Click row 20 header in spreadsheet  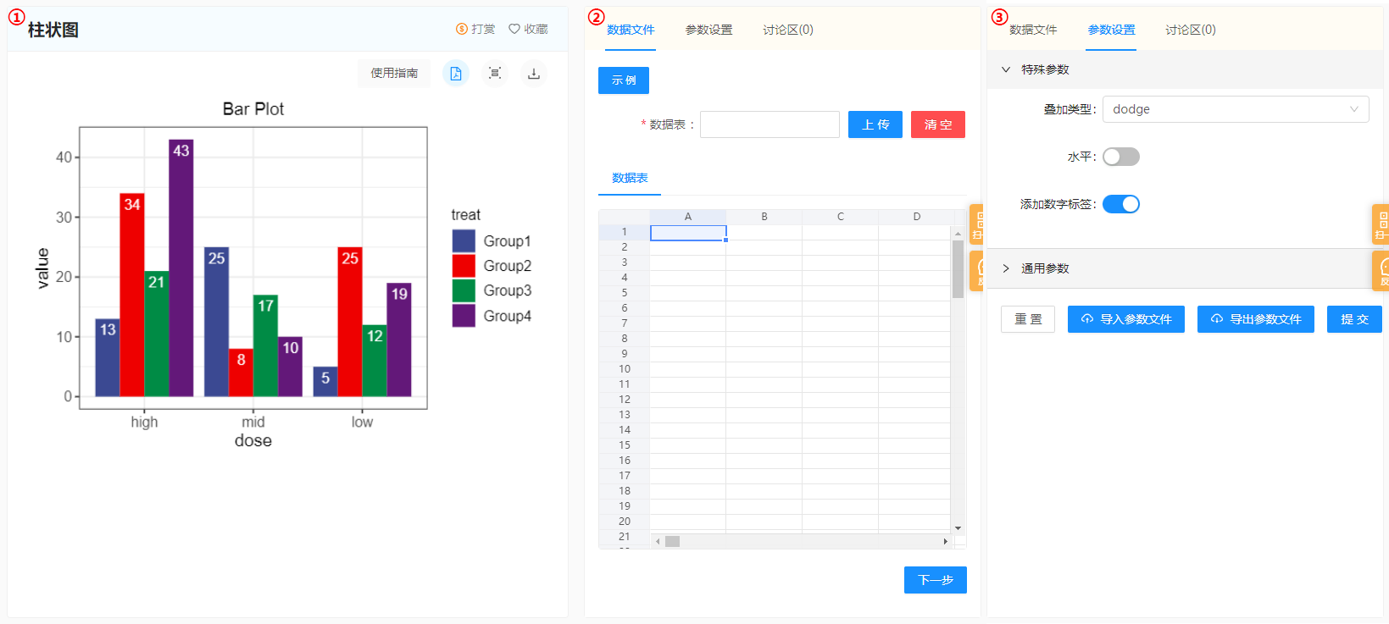[x=625, y=522]
